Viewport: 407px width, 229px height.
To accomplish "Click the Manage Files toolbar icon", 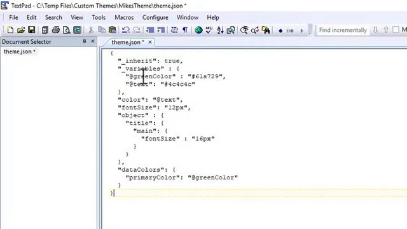I will 45,30.
